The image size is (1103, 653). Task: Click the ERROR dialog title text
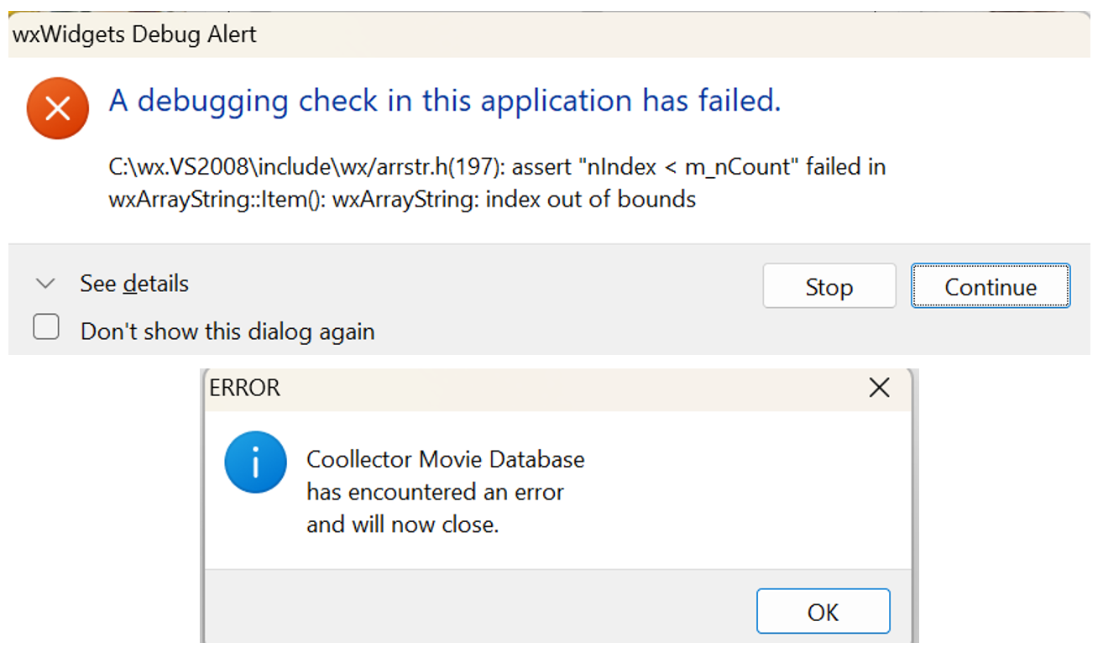tap(245, 388)
